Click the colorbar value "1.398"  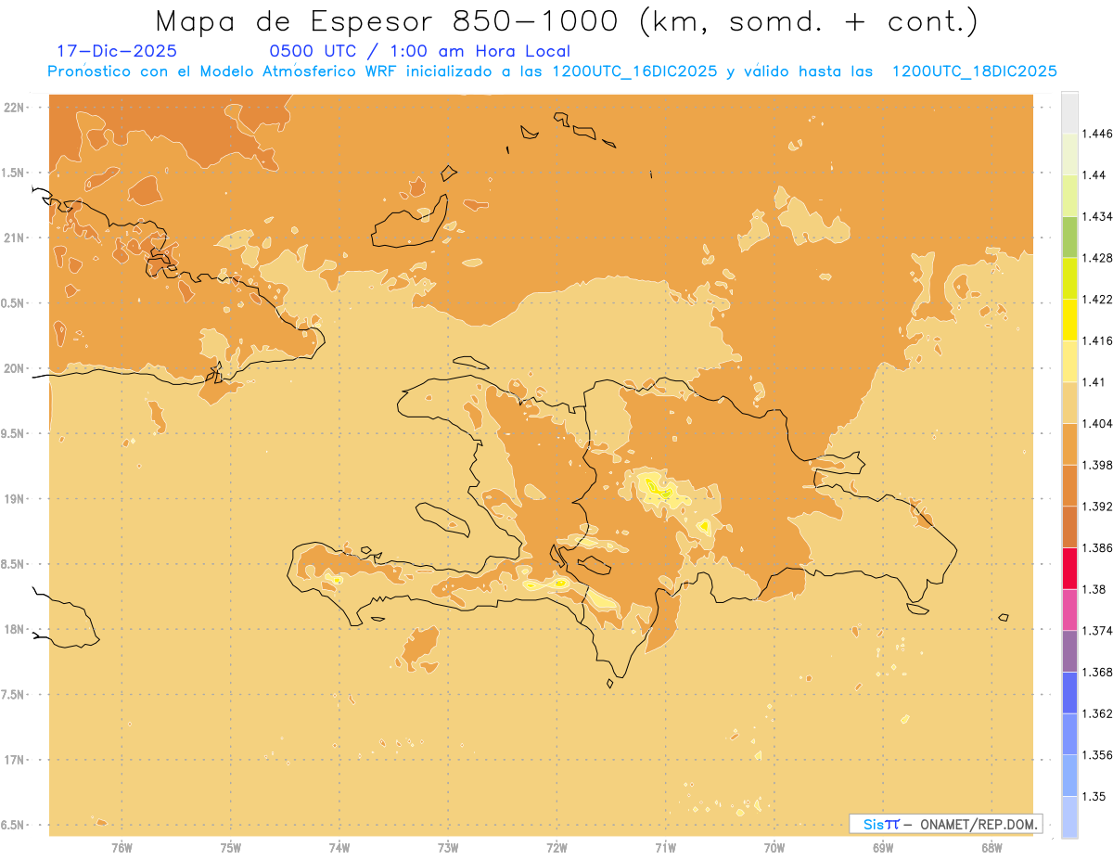(x=1097, y=465)
